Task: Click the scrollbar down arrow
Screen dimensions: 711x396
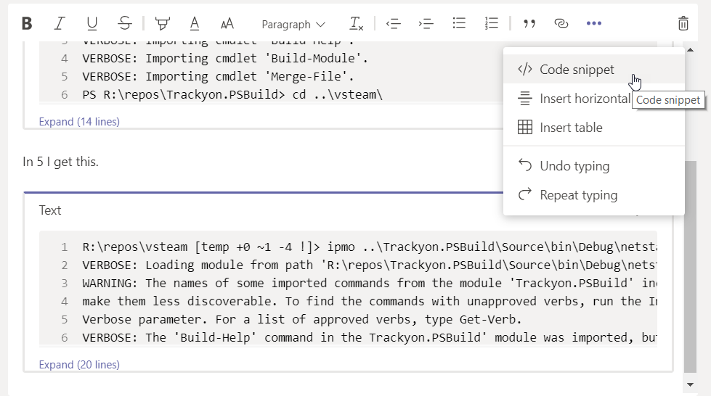Action: 690,384
